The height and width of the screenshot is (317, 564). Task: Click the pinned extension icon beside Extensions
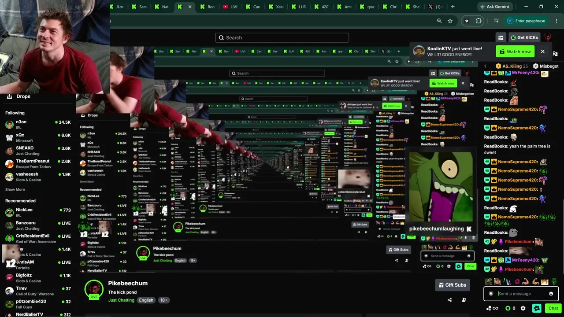467,21
